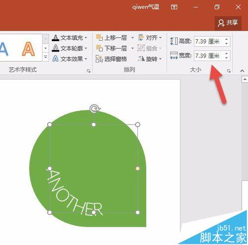Click the slide scrollbar up arrow
Screen dimensions: 248x245
point(245,79)
